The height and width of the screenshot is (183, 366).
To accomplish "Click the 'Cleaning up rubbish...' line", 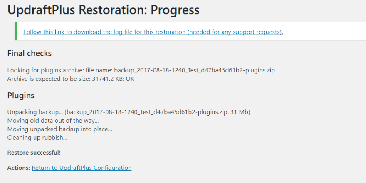I will pyautogui.click(x=37, y=137).
